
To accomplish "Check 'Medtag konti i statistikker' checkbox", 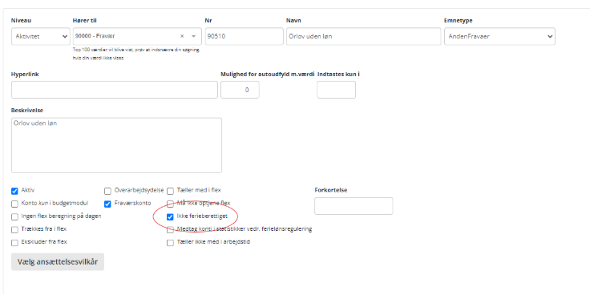I will coord(170,229).
